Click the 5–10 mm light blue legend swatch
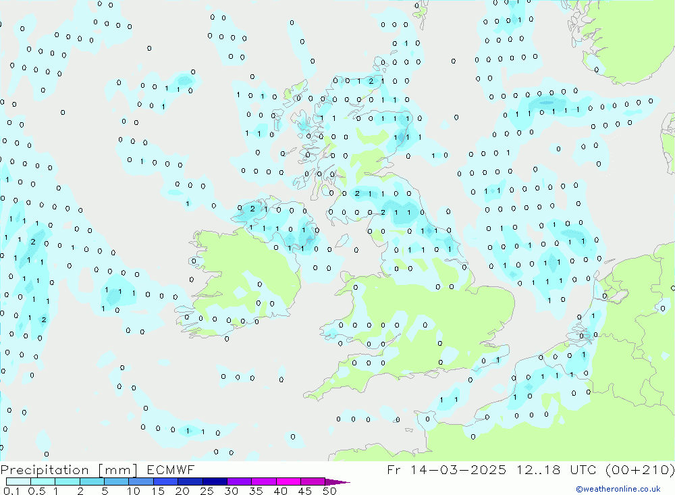The image size is (675, 495). [117, 481]
